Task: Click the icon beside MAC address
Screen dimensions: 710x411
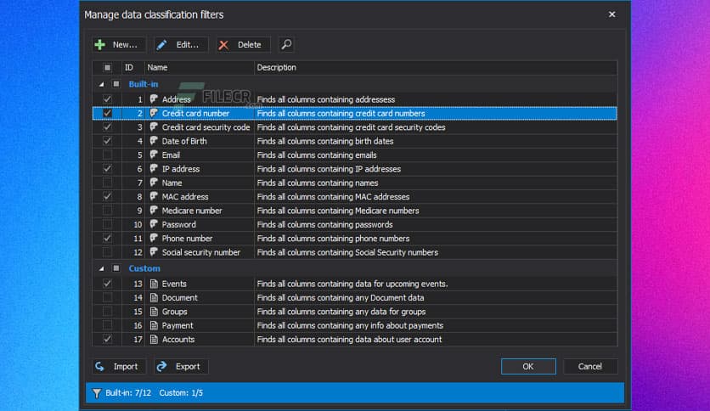Action: [x=154, y=196]
